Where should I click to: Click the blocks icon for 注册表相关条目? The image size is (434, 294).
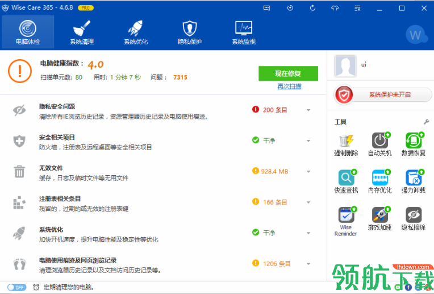click(x=19, y=202)
